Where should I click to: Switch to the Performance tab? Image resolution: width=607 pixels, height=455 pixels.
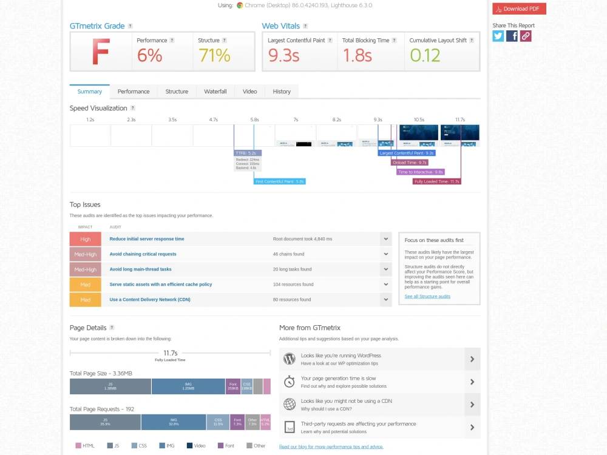pyautogui.click(x=134, y=92)
